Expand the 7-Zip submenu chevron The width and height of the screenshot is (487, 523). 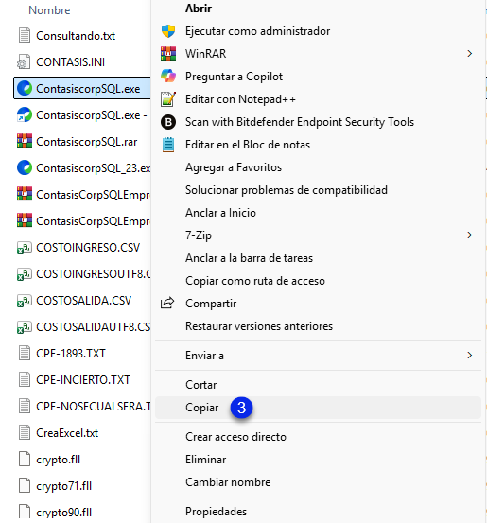[x=470, y=235]
